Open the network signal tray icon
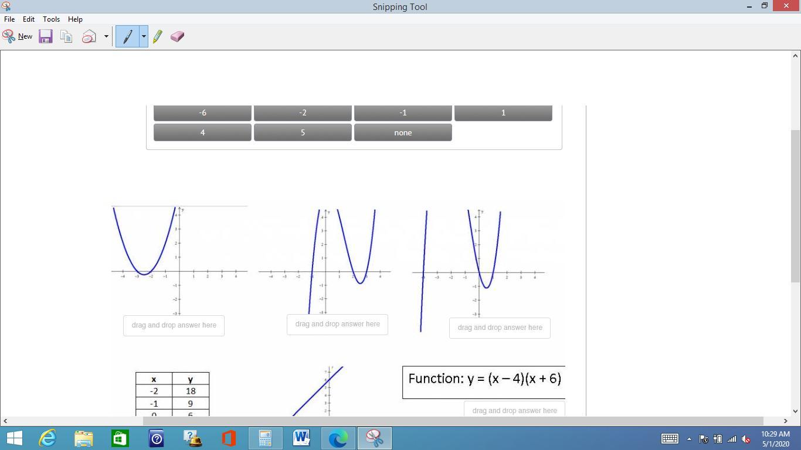This screenshot has height=450, width=801. 731,439
